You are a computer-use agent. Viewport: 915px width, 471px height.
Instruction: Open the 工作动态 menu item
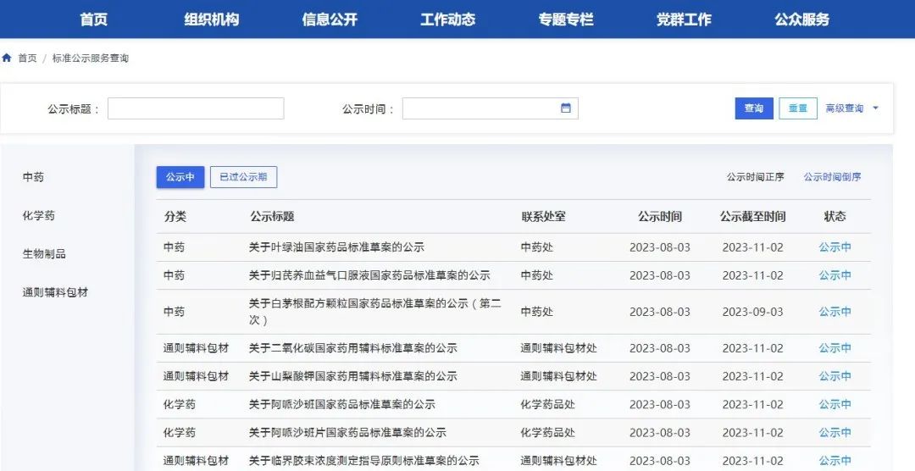447,19
